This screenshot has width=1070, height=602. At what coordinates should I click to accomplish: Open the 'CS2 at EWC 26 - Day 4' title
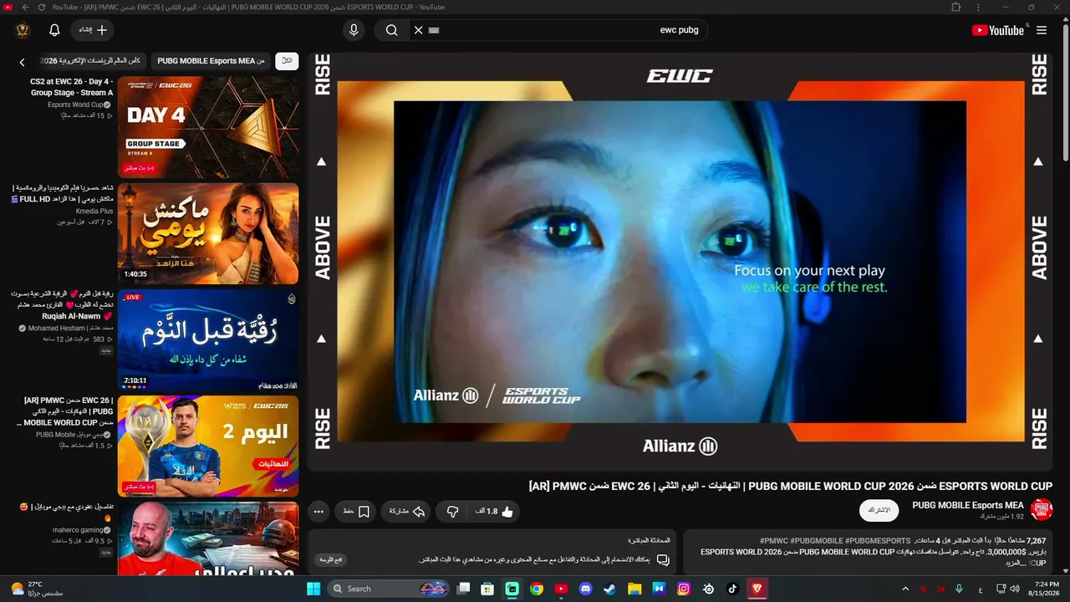click(72, 87)
